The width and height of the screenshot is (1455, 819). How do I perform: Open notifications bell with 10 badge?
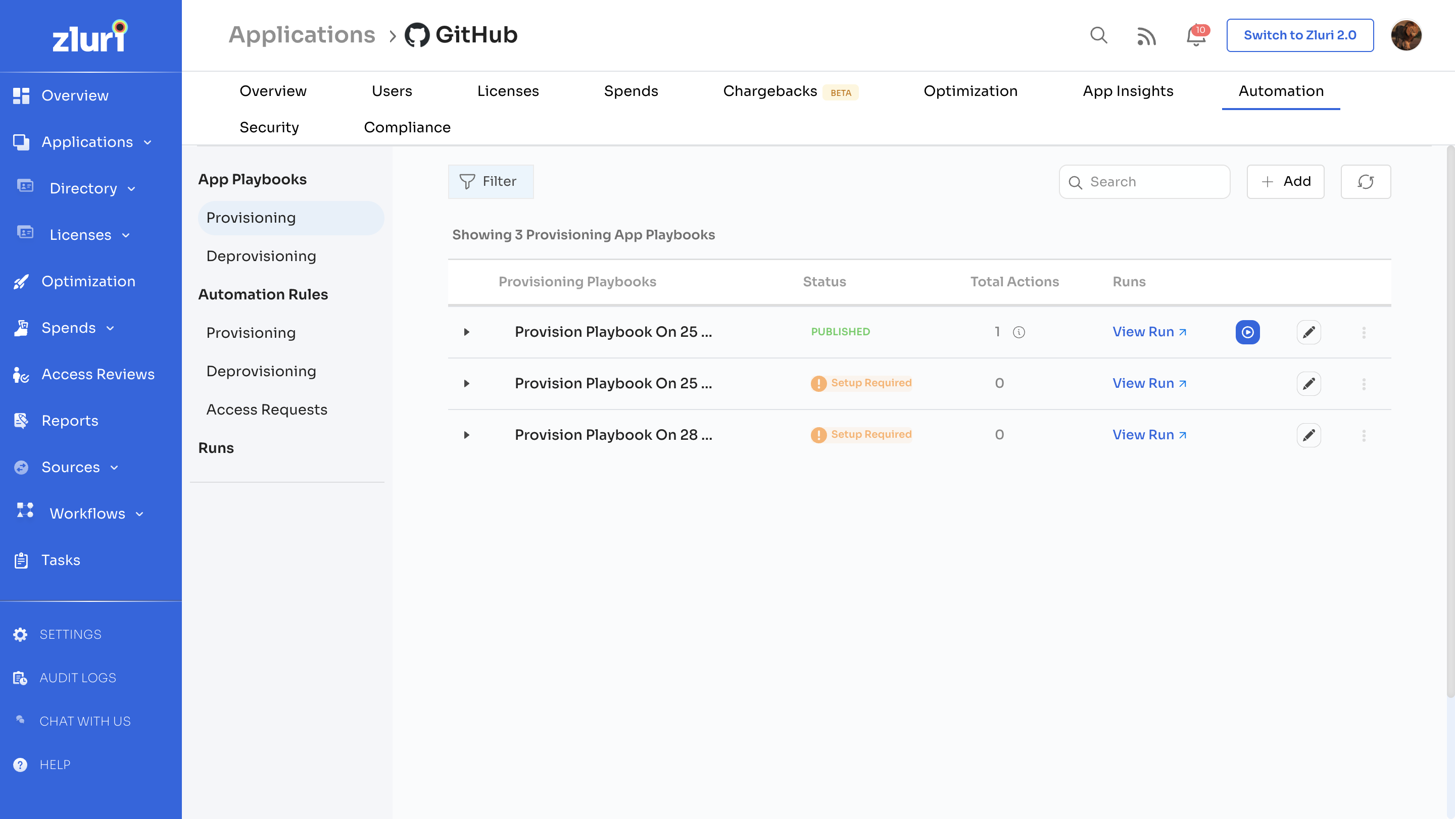[x=1196, y=35]
